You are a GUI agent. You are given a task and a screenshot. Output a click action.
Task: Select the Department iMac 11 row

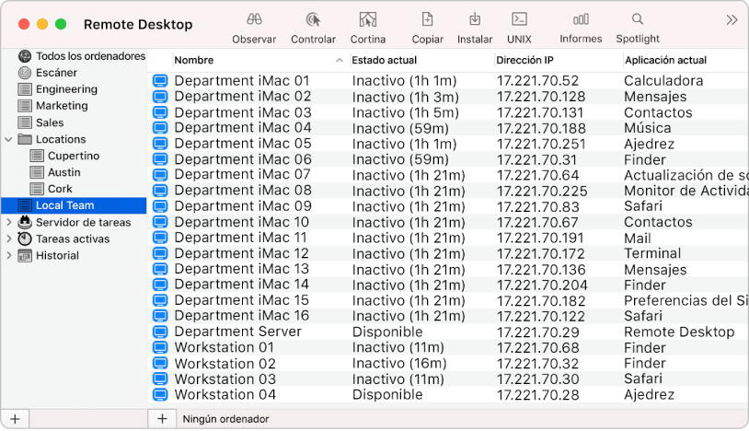point(448,238)
